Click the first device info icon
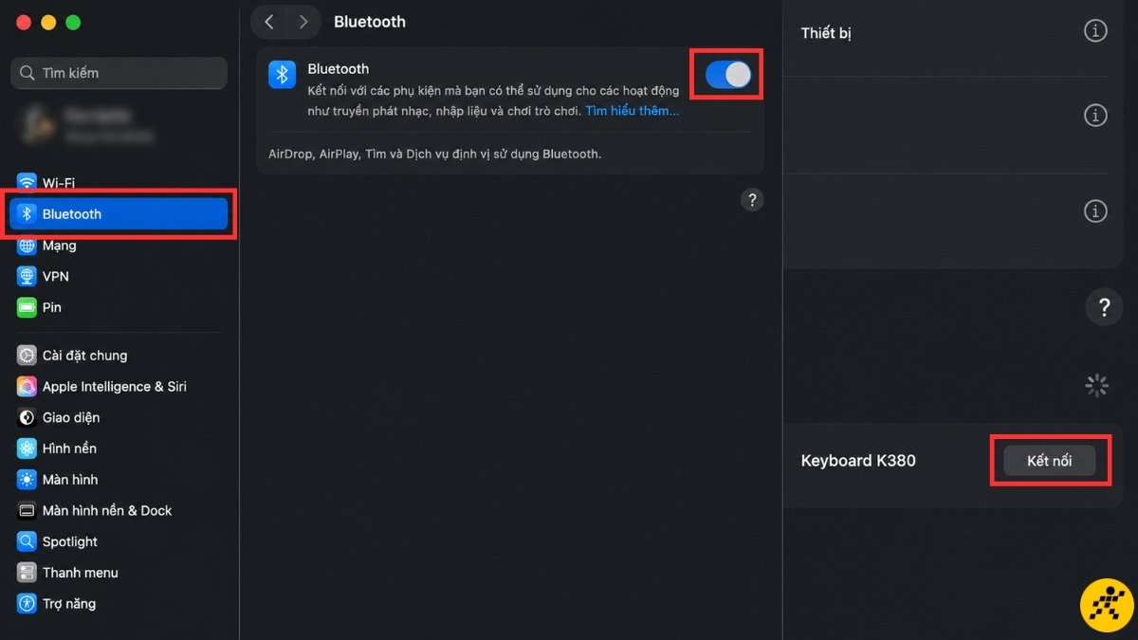 pos(1095,31)
